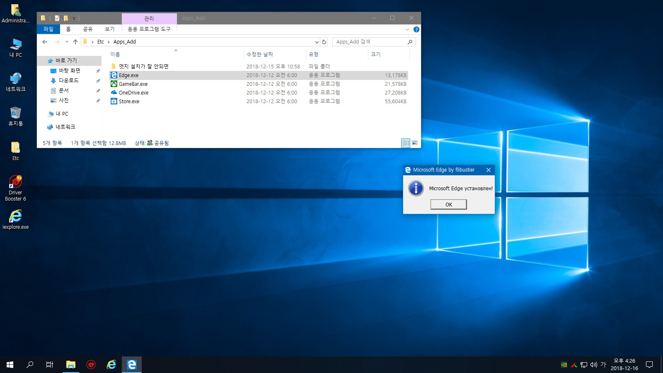The width and height of the screenshot is (663, 373).
Task: Open the iexplore.exe desktop icon
Action: click(x=15, y=220)
